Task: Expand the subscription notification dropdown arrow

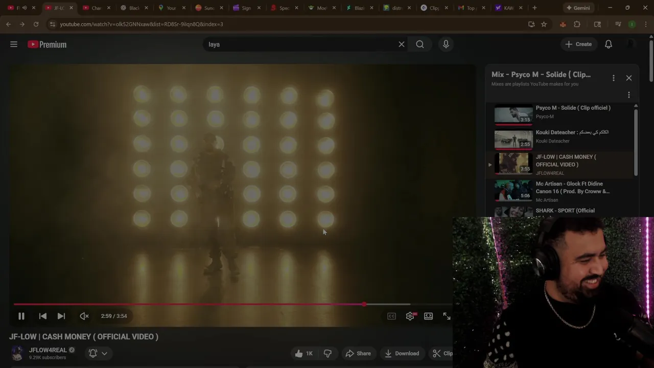Action: click(x=104, y=353)
